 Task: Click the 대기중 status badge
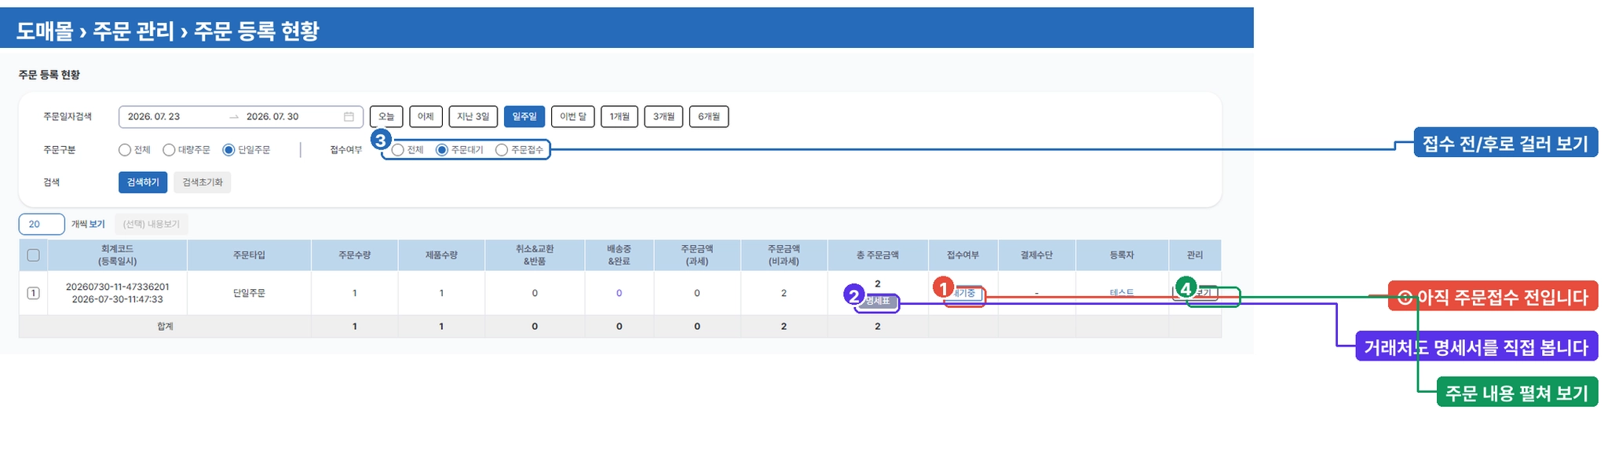tap(964, 294)
